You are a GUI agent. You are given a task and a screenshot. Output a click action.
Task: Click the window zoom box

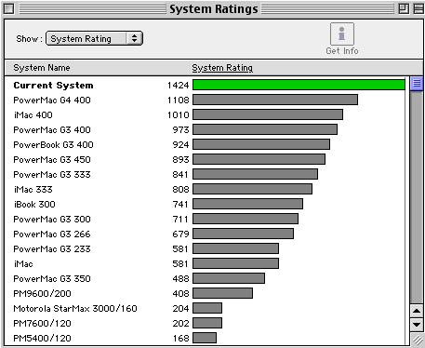[404, 9]
